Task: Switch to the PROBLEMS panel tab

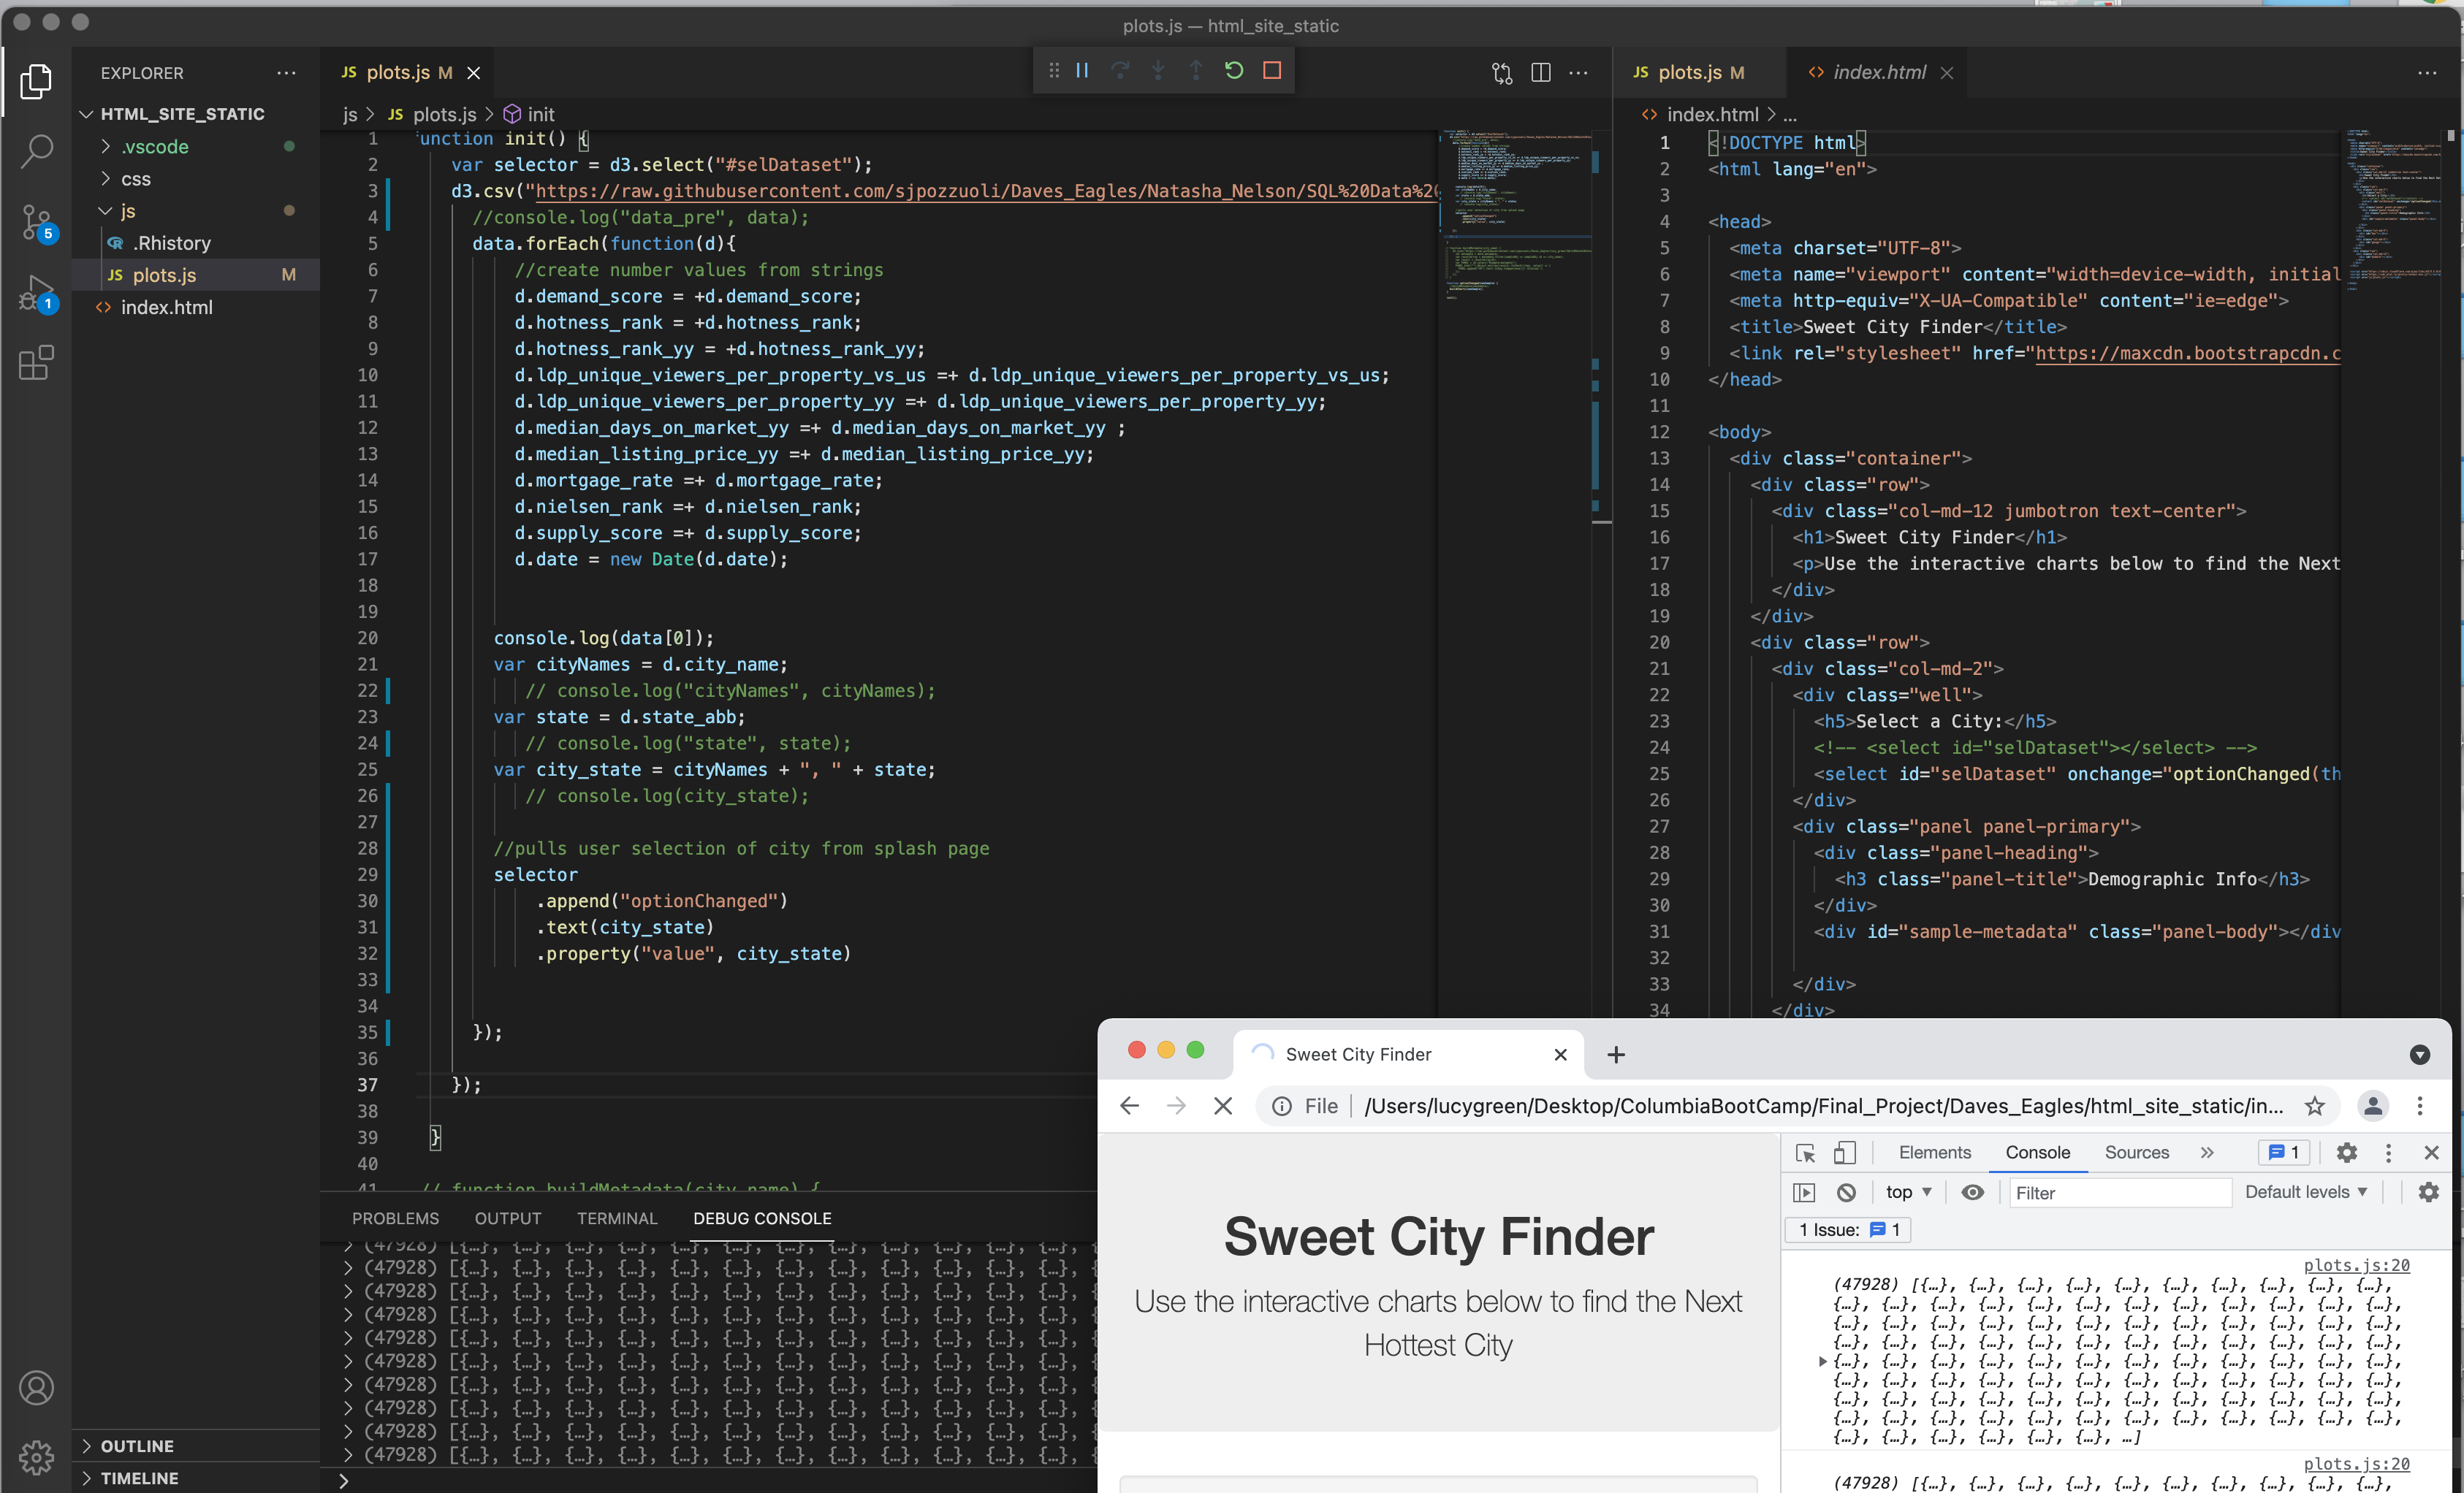Action: tap(395, 1218)
